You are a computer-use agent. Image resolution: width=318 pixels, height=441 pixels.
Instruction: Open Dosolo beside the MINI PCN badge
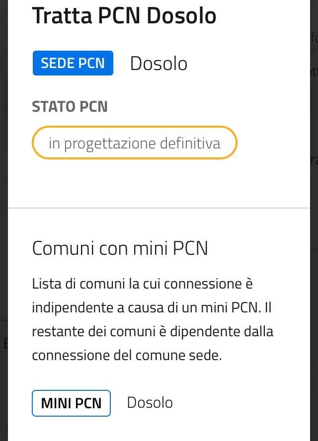coord(150,402)
